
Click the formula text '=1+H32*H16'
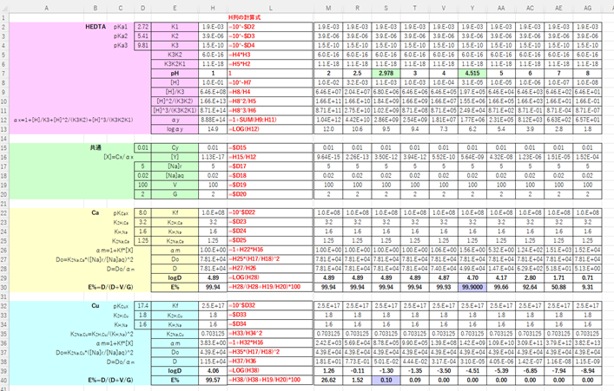click(x=246, y=343)
